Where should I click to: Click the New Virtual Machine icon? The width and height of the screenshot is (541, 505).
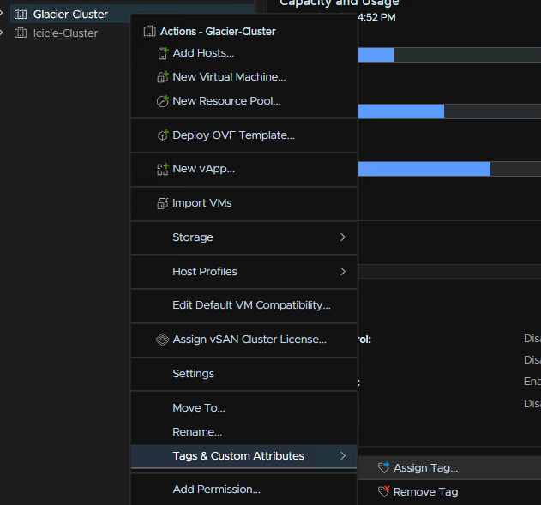(x=163, y=77)
